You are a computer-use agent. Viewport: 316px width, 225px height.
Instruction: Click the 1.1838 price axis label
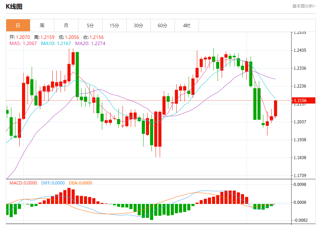click(300, 158)
